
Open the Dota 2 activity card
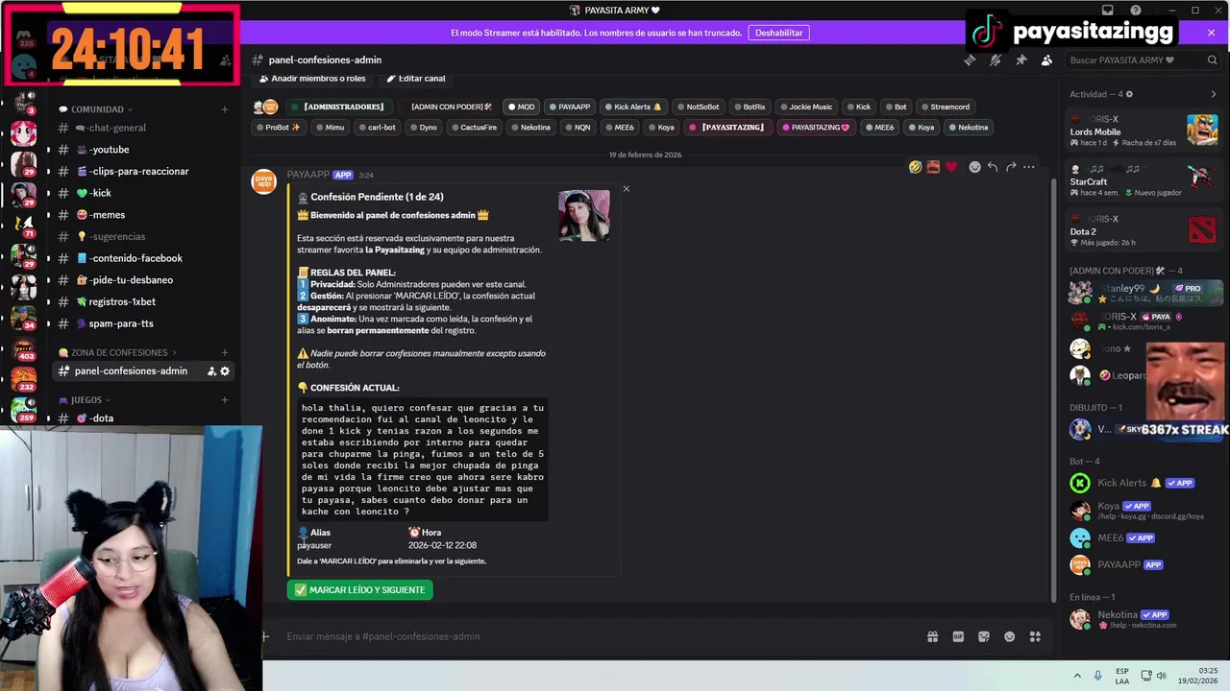pos(1144,230)
